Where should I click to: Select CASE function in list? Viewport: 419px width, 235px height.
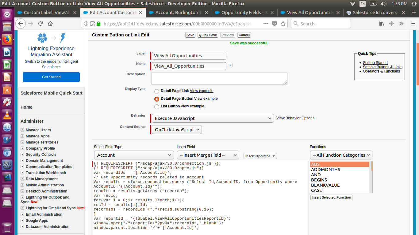coord(340,190)
